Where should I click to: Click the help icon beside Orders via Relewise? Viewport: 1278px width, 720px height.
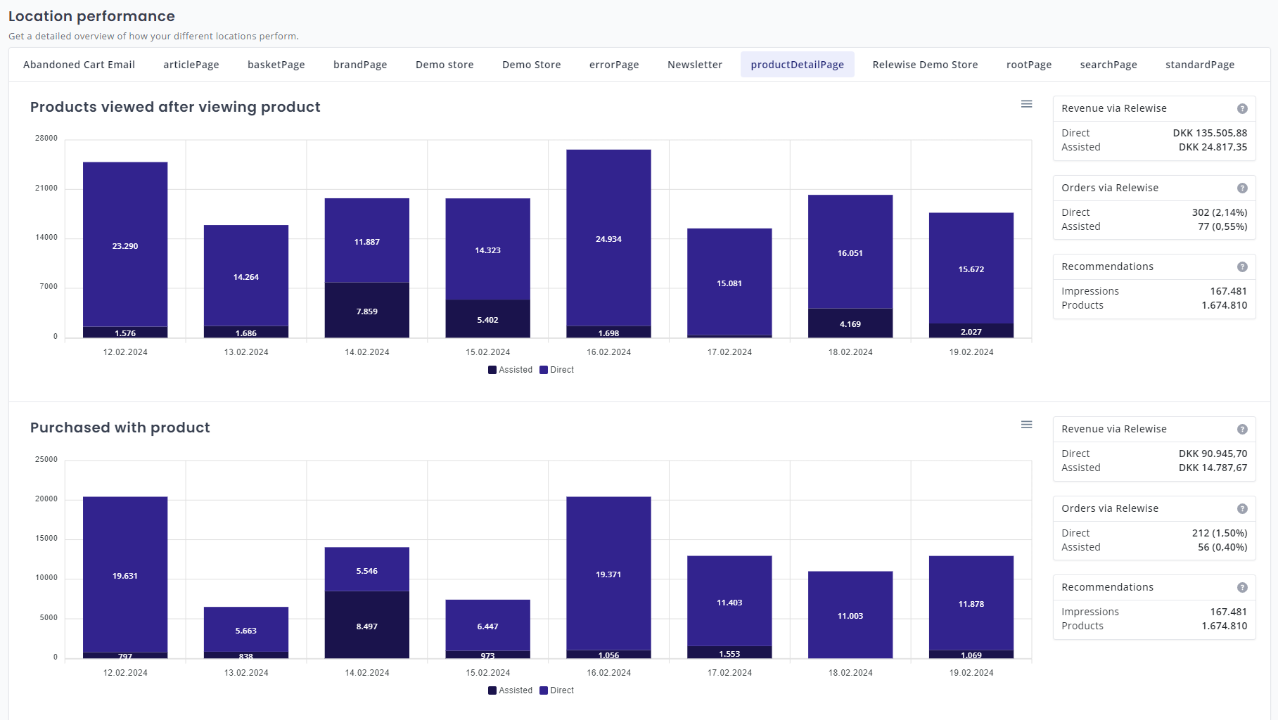(1244, 188)
